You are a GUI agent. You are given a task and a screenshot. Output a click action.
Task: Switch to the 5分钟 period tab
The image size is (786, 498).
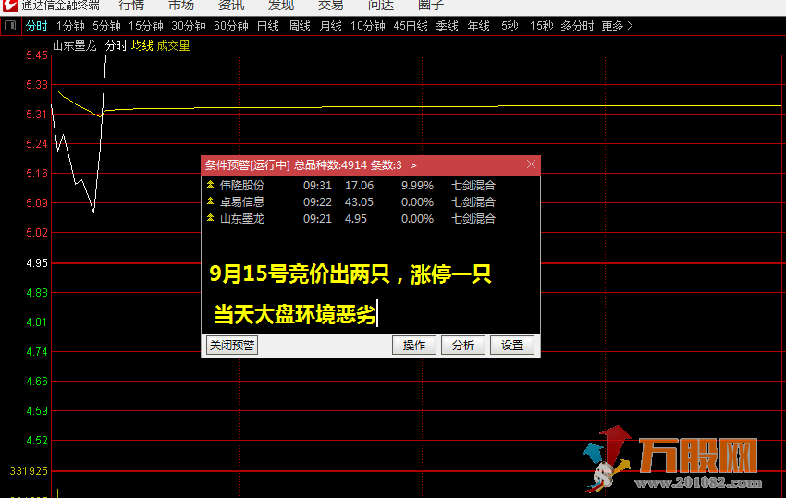point(106,26)
